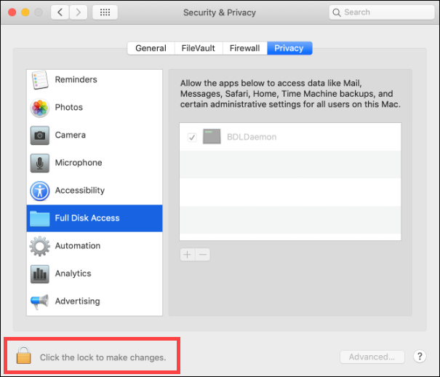Switch to the General tab
The height and width of the screenshot is (377, 440).
[x=151, y=48]
